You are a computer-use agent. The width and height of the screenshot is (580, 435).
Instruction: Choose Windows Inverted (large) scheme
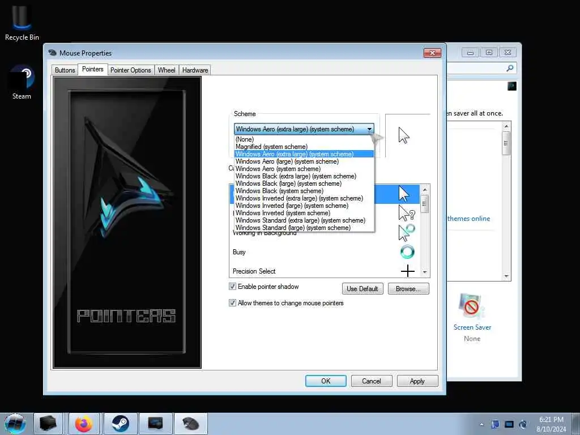click(x=304, y=206)
